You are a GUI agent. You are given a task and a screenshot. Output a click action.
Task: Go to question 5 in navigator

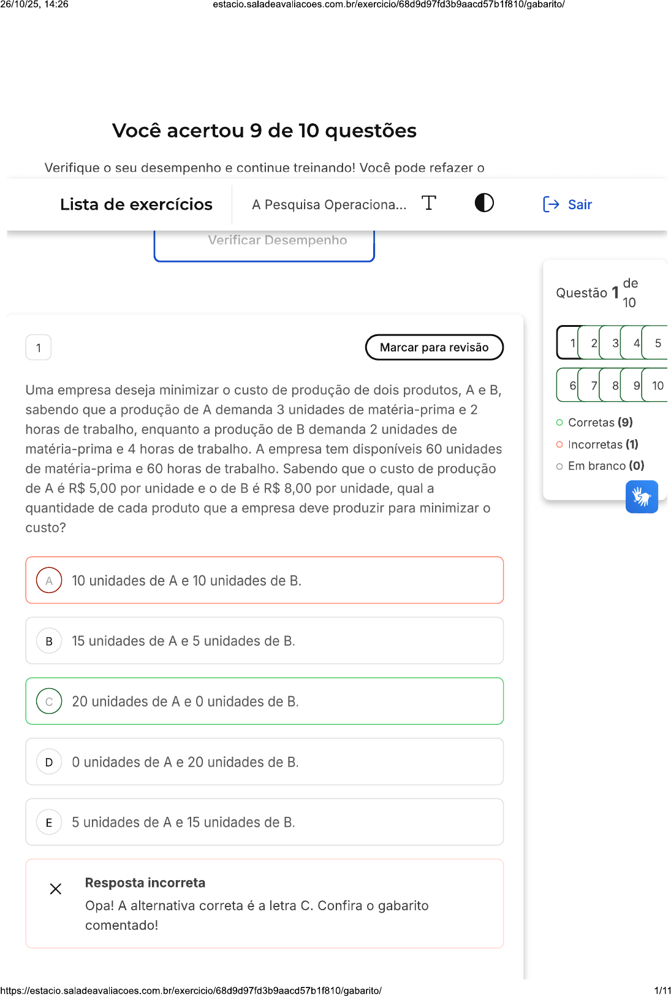(658, 343)
